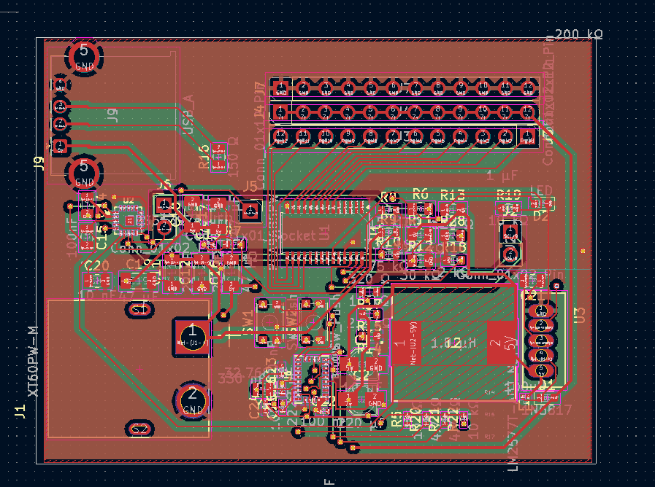Select upper GND mounting pad 5 of USB connector
The image size is (655, 487).
tap(84, 56)
